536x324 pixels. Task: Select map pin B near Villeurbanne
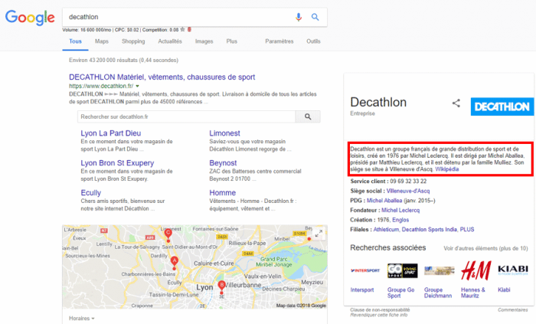click(x=221, y=287)
